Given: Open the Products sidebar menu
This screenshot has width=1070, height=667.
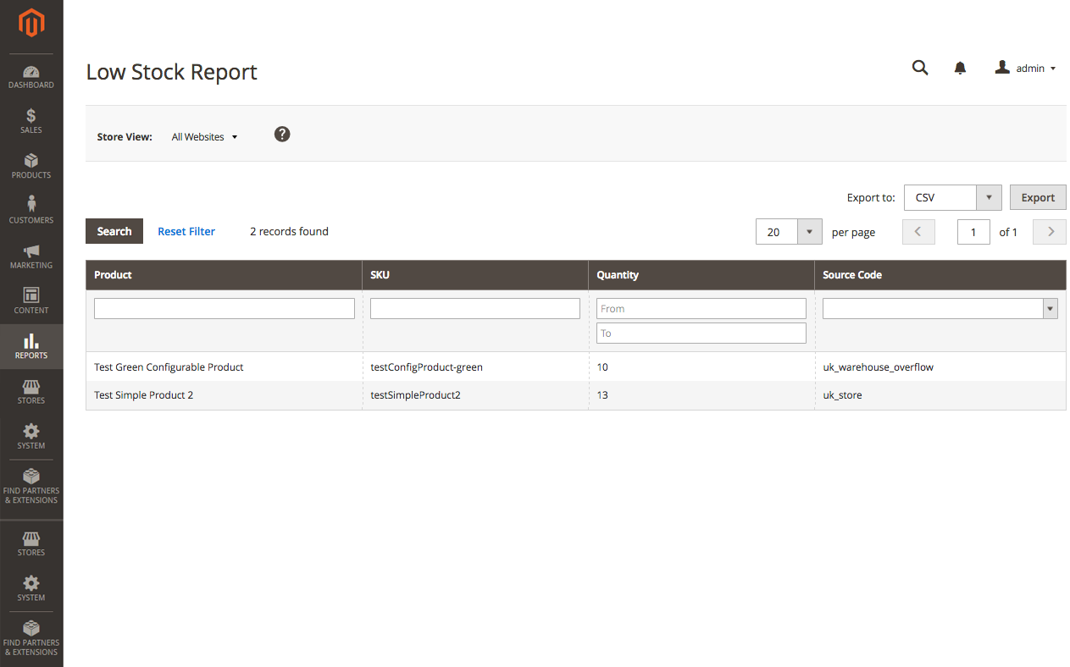Looking at the screenshot, I should (31, 166).
